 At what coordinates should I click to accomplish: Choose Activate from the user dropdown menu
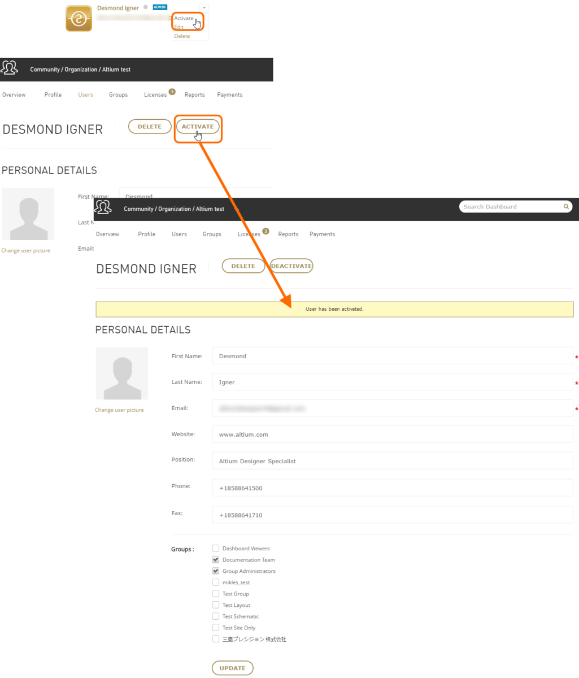184,18
